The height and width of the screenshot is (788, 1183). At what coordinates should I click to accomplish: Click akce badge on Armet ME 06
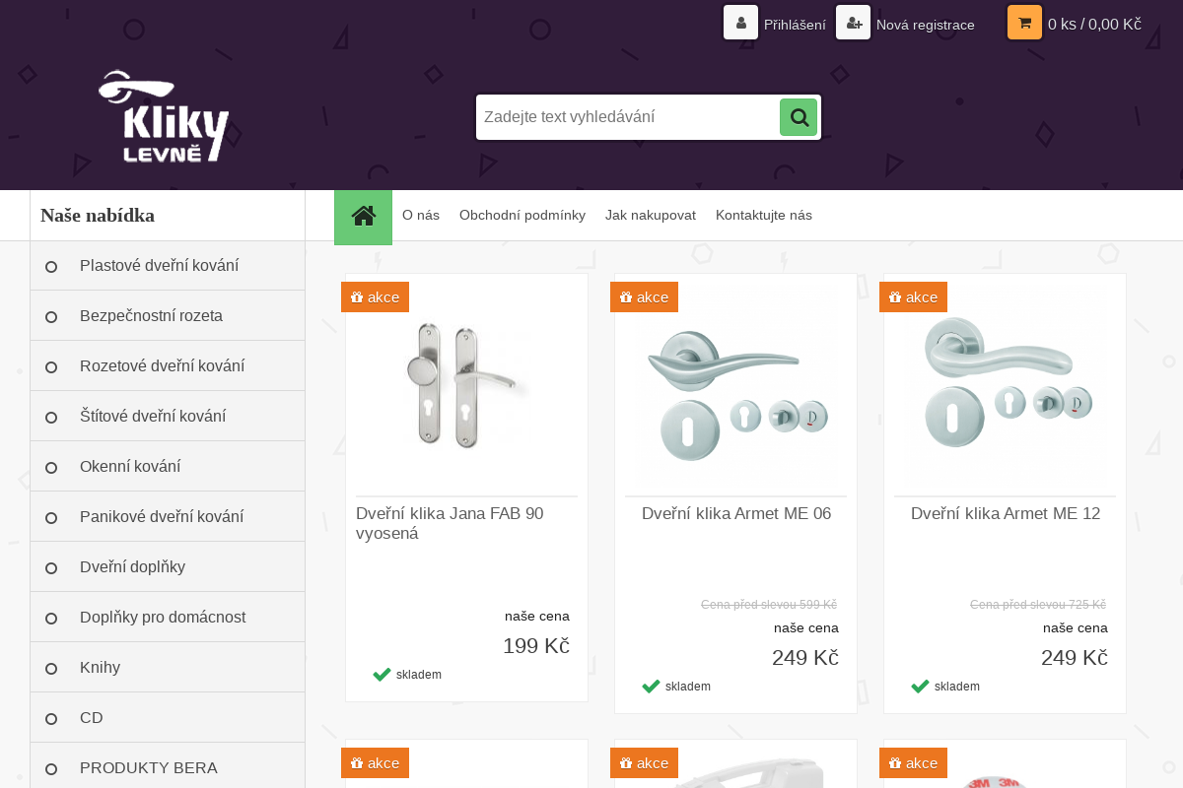(644, 297)
